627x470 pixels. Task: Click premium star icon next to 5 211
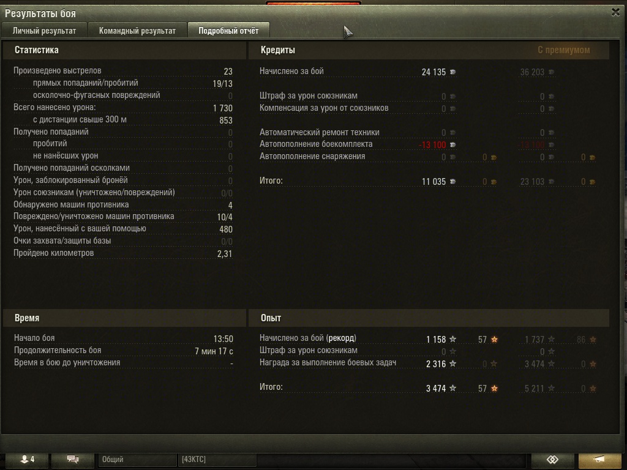pos(552,388)
